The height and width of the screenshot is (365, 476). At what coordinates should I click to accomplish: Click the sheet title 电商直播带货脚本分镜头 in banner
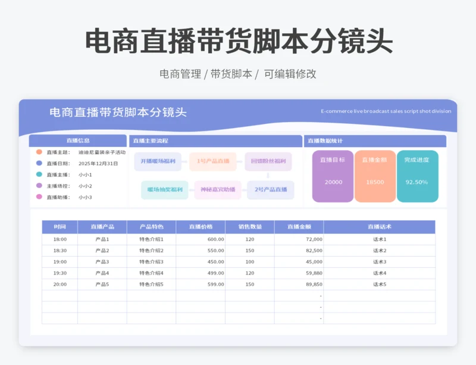point(118,112)
